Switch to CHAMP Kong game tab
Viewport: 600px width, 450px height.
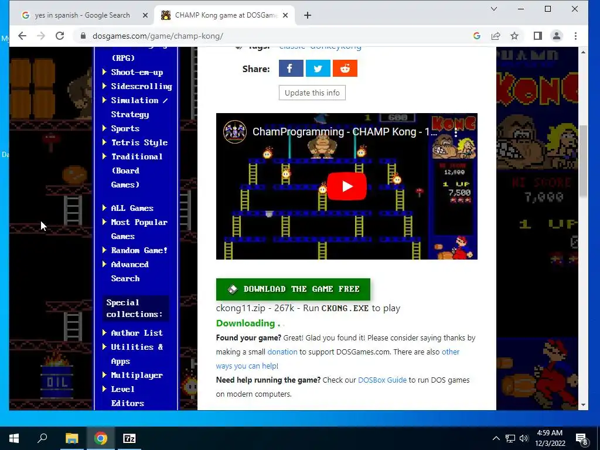tap(224, 15)
